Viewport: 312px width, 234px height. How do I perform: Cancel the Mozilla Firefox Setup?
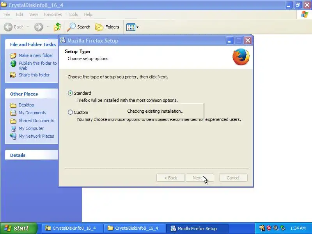pos(233,178)
